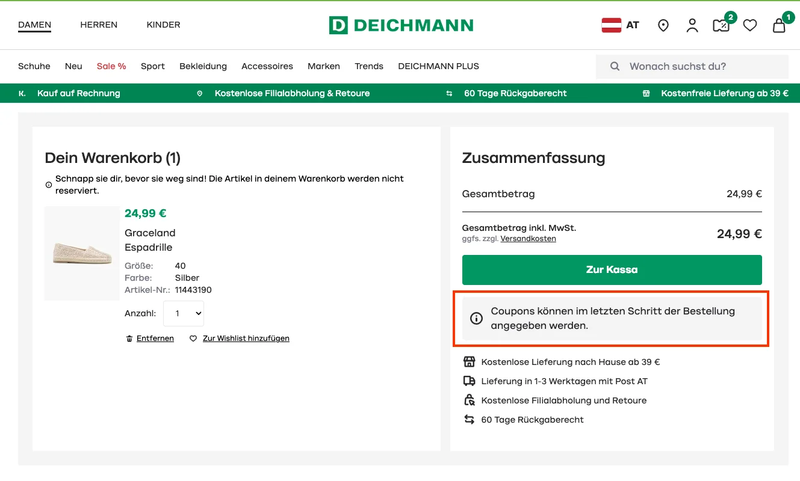
Task: Click Zur Wishlist hinzufügen link
Action: pos(246,339)
